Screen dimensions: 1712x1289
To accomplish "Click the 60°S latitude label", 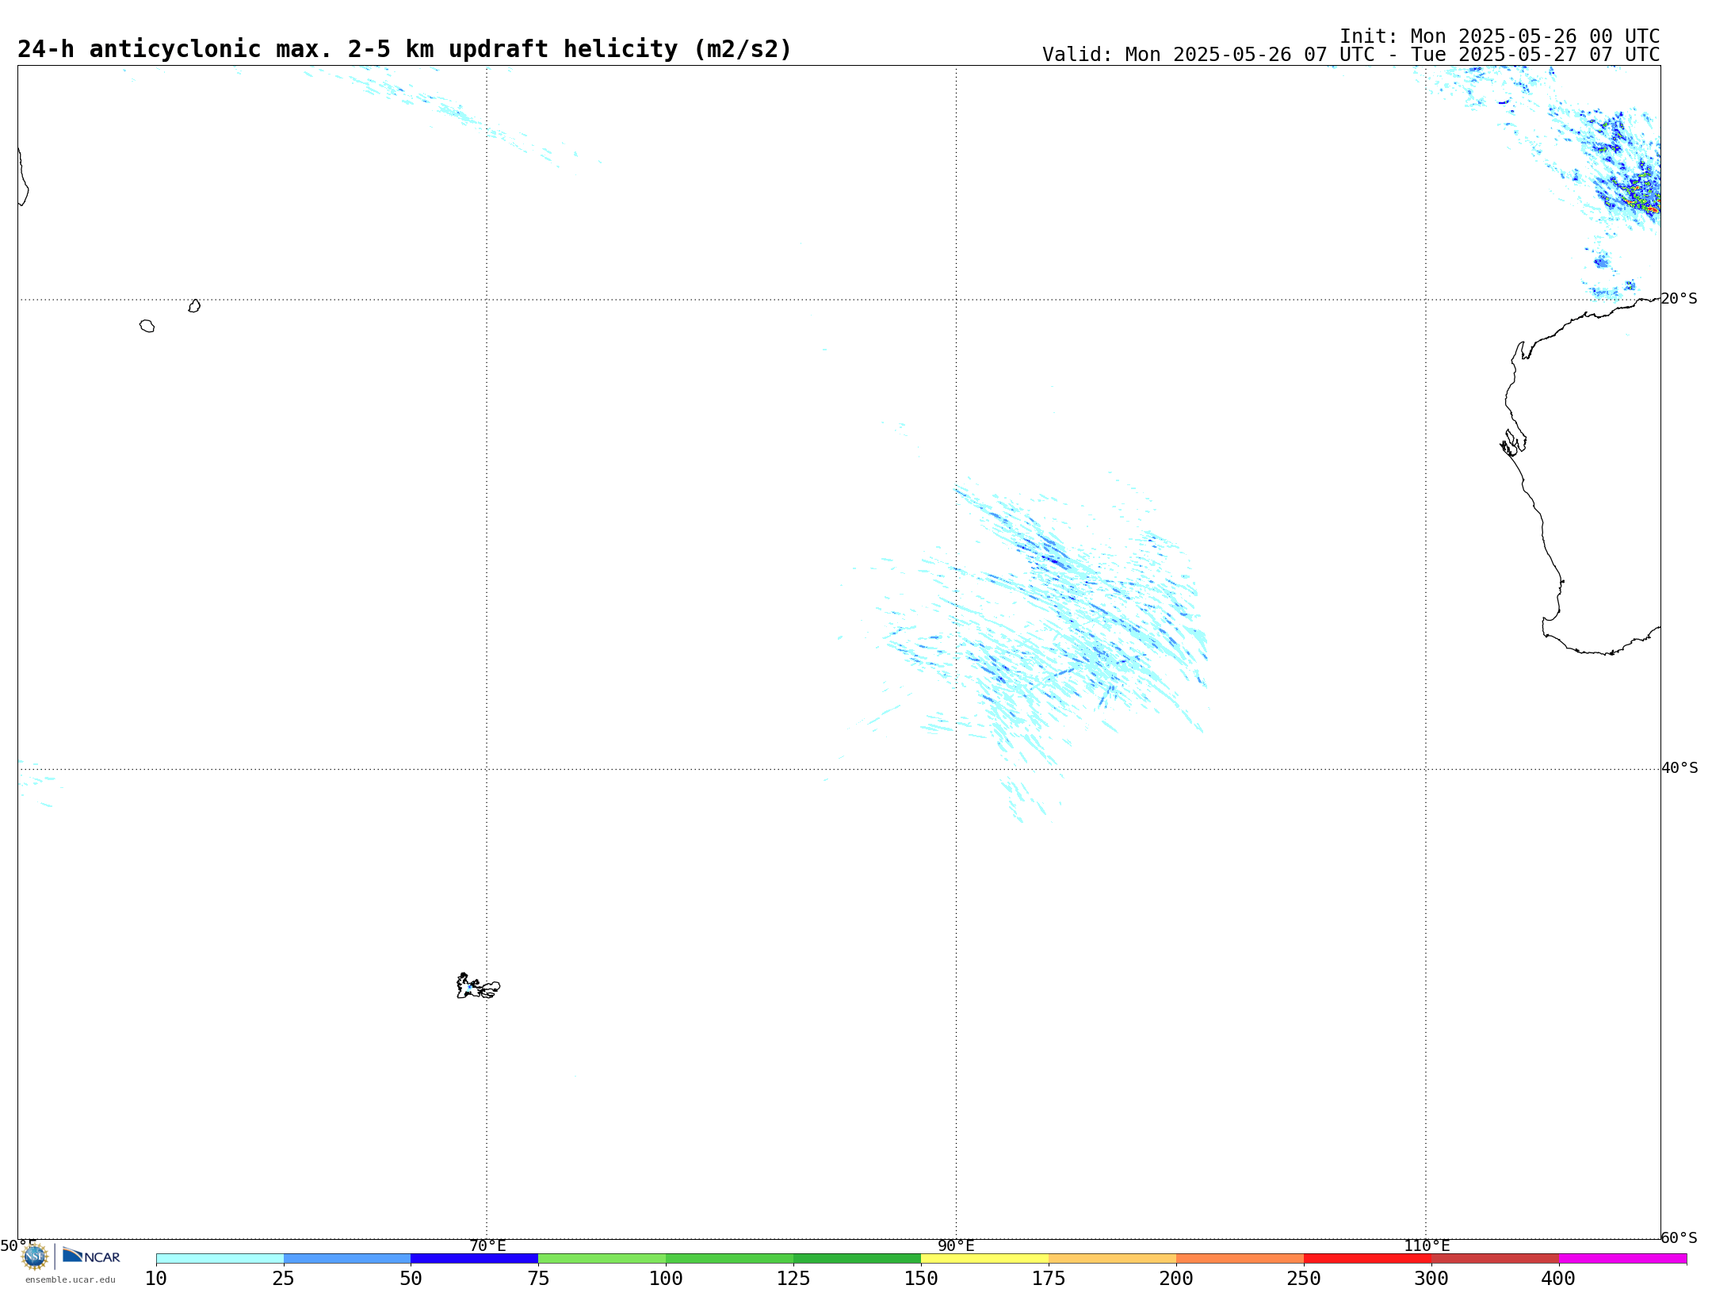I will pyautogui.click(x=1680, y=1237).
